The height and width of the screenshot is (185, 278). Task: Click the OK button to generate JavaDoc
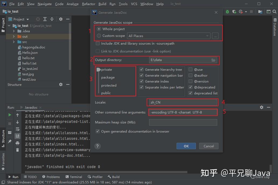pos(186,146)
